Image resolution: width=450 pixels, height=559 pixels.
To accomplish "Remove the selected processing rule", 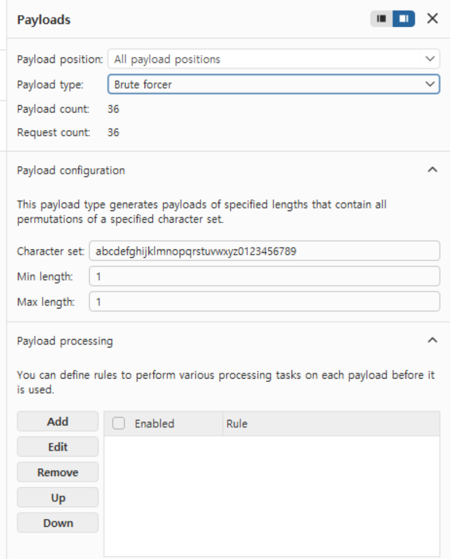I will 58,472.
